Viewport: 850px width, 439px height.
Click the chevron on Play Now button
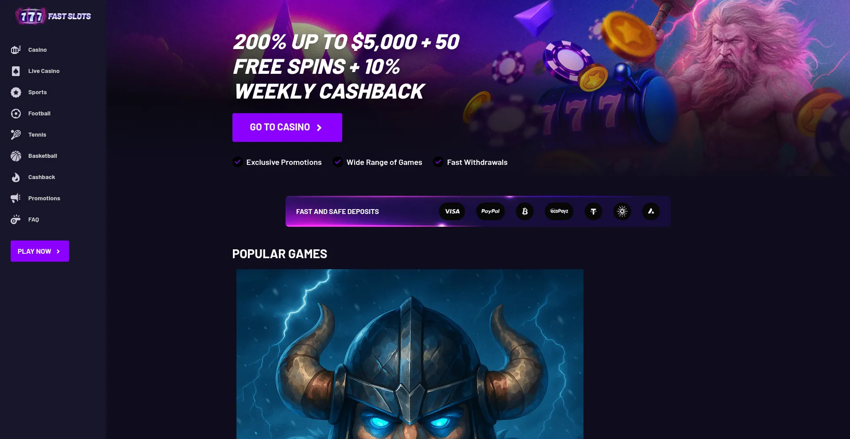coord(58,251)
